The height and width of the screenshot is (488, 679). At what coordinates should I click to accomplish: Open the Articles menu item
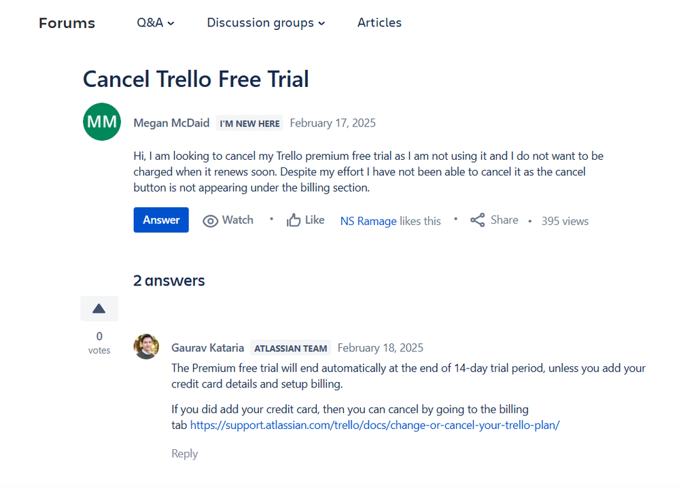379,22
